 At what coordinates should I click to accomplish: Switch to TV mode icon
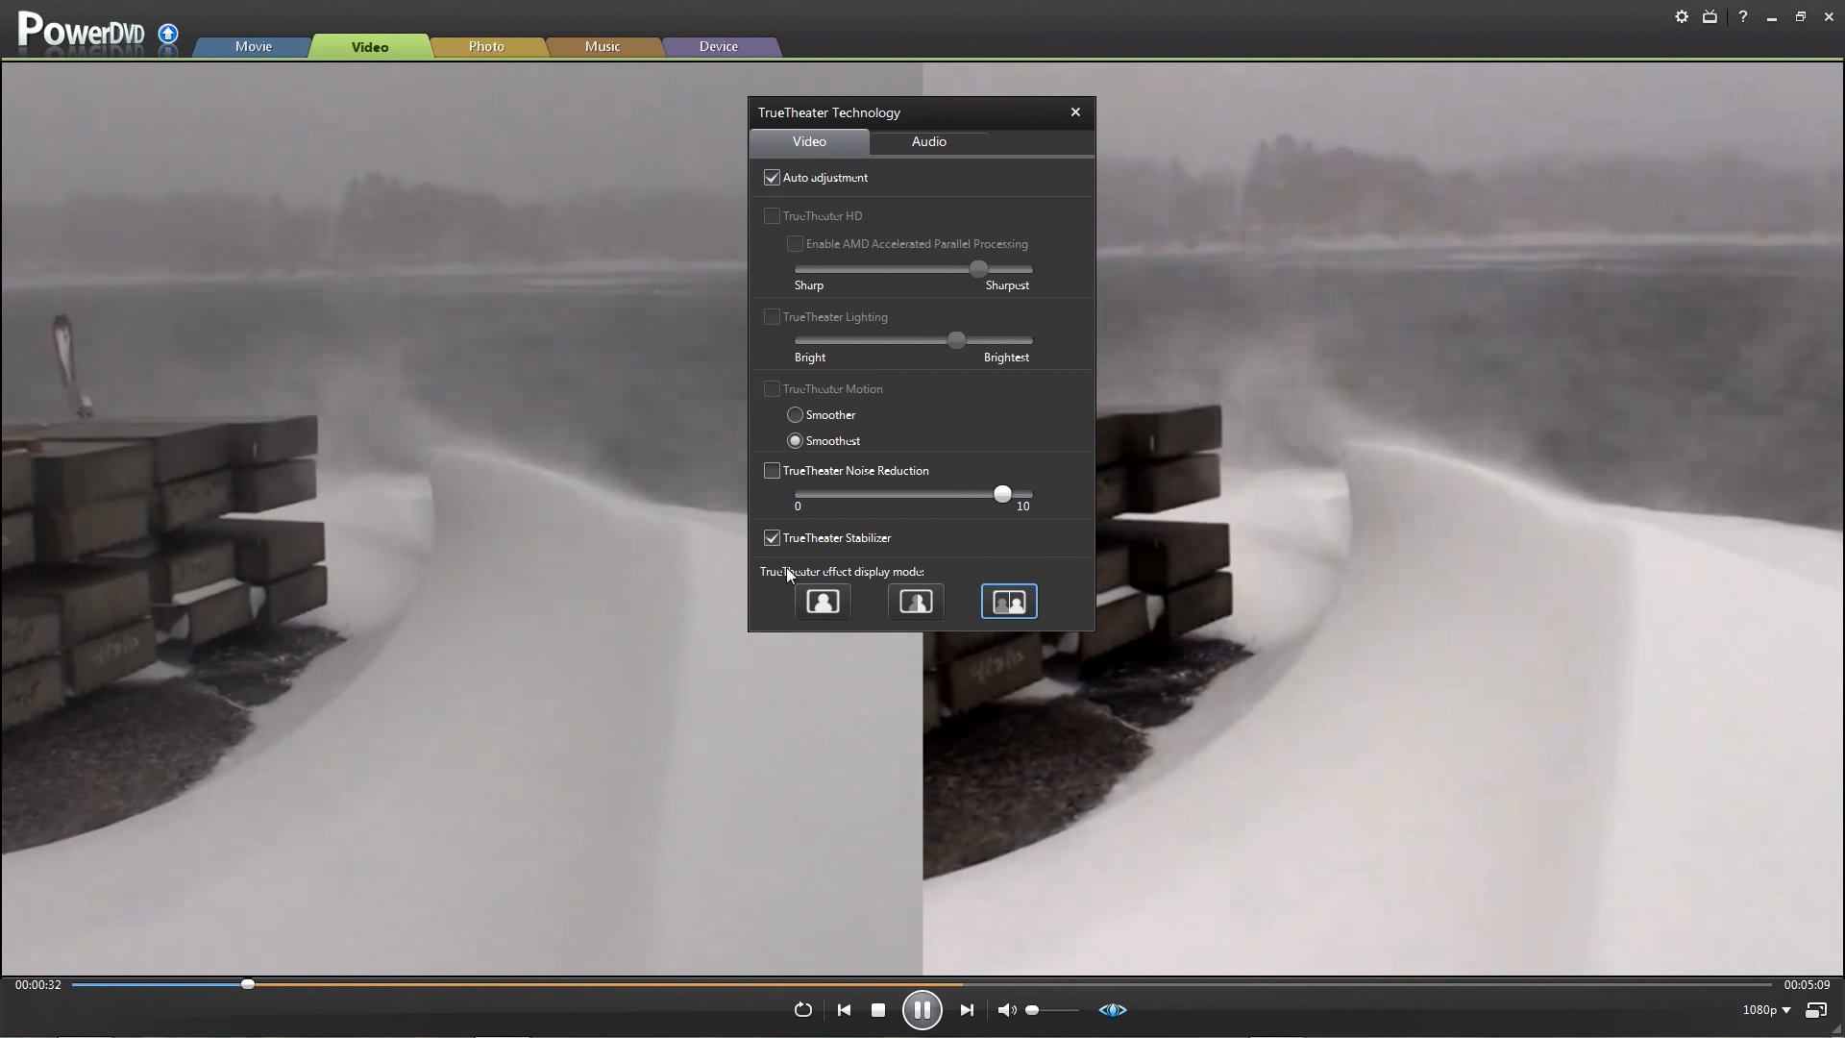[x=1710, y=16]
